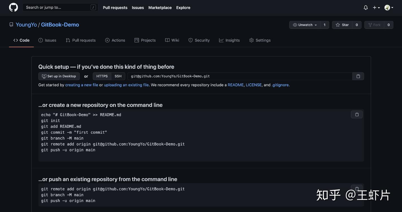Select HTTPS clone protocol
This screenshot has height=212, width=402.
point(102,76)
